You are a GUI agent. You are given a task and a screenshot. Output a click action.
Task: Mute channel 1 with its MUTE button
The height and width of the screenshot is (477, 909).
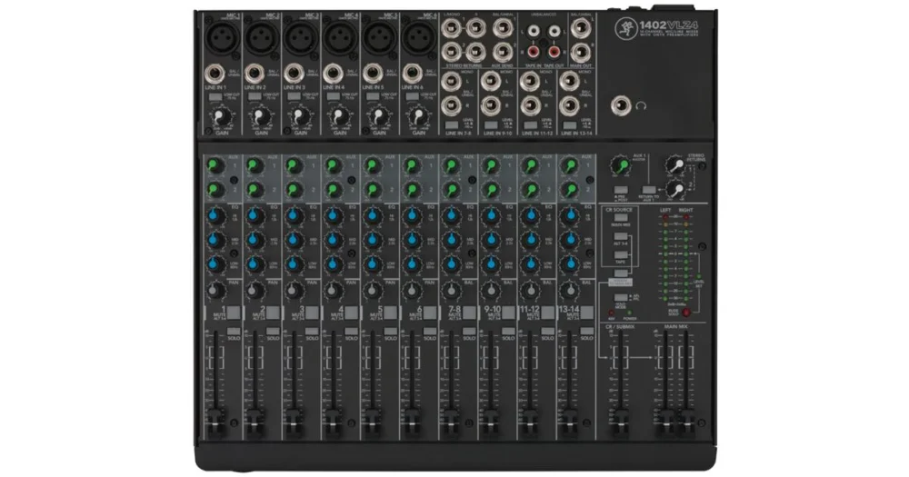pyautogui.click(x=232, y=313)
